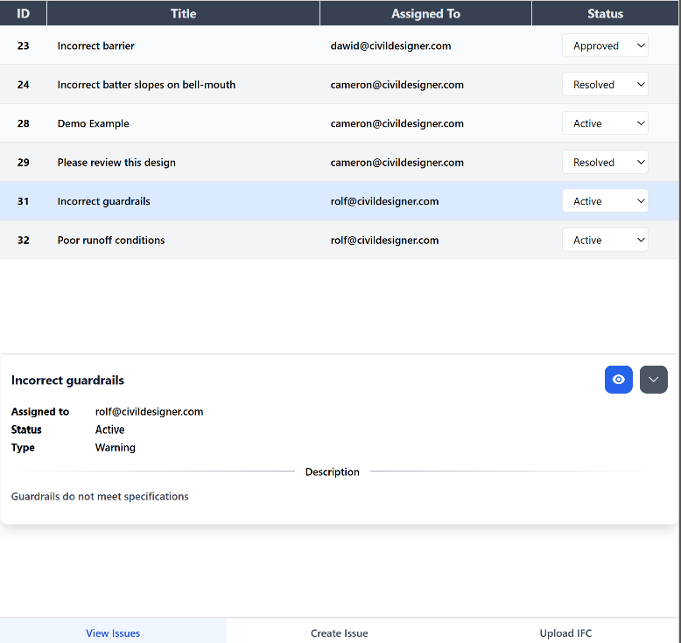
Task: Open status dropdown for issue 24
Action: [x=605, y=85]
